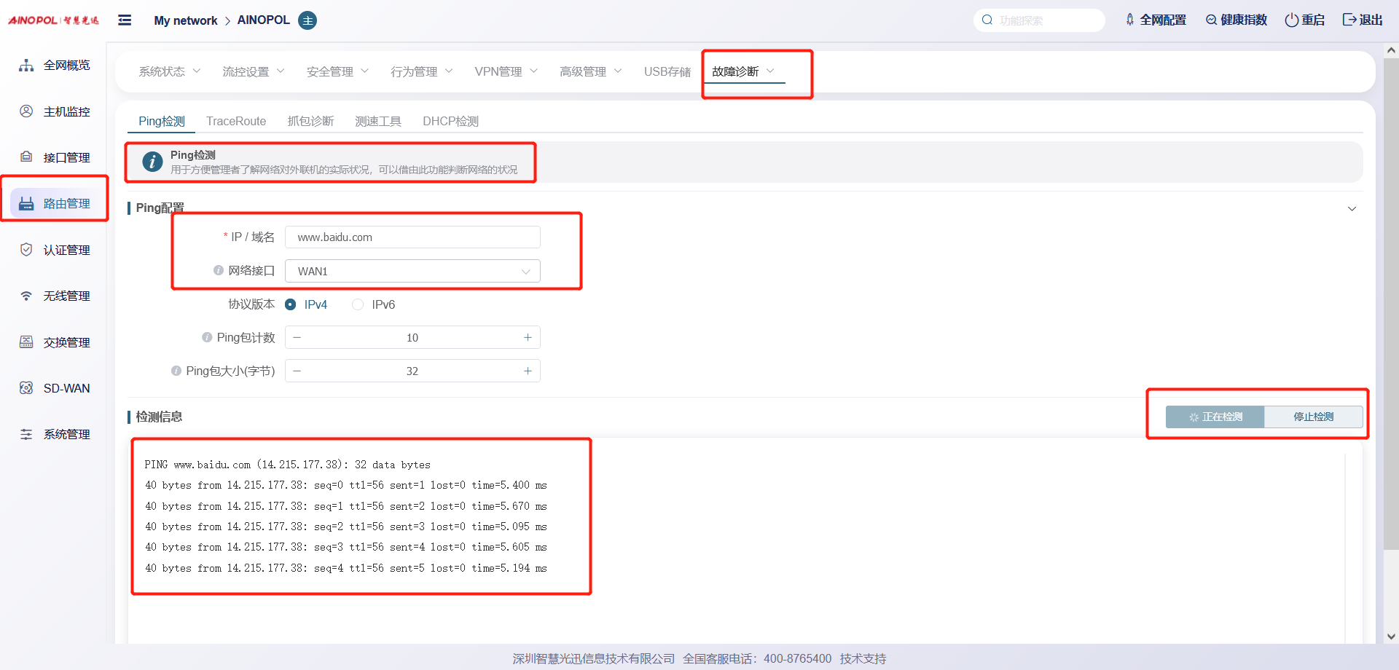The image size is (1399, 670).
Task: Switch to the TraceRoute tab
Action: 236,121
